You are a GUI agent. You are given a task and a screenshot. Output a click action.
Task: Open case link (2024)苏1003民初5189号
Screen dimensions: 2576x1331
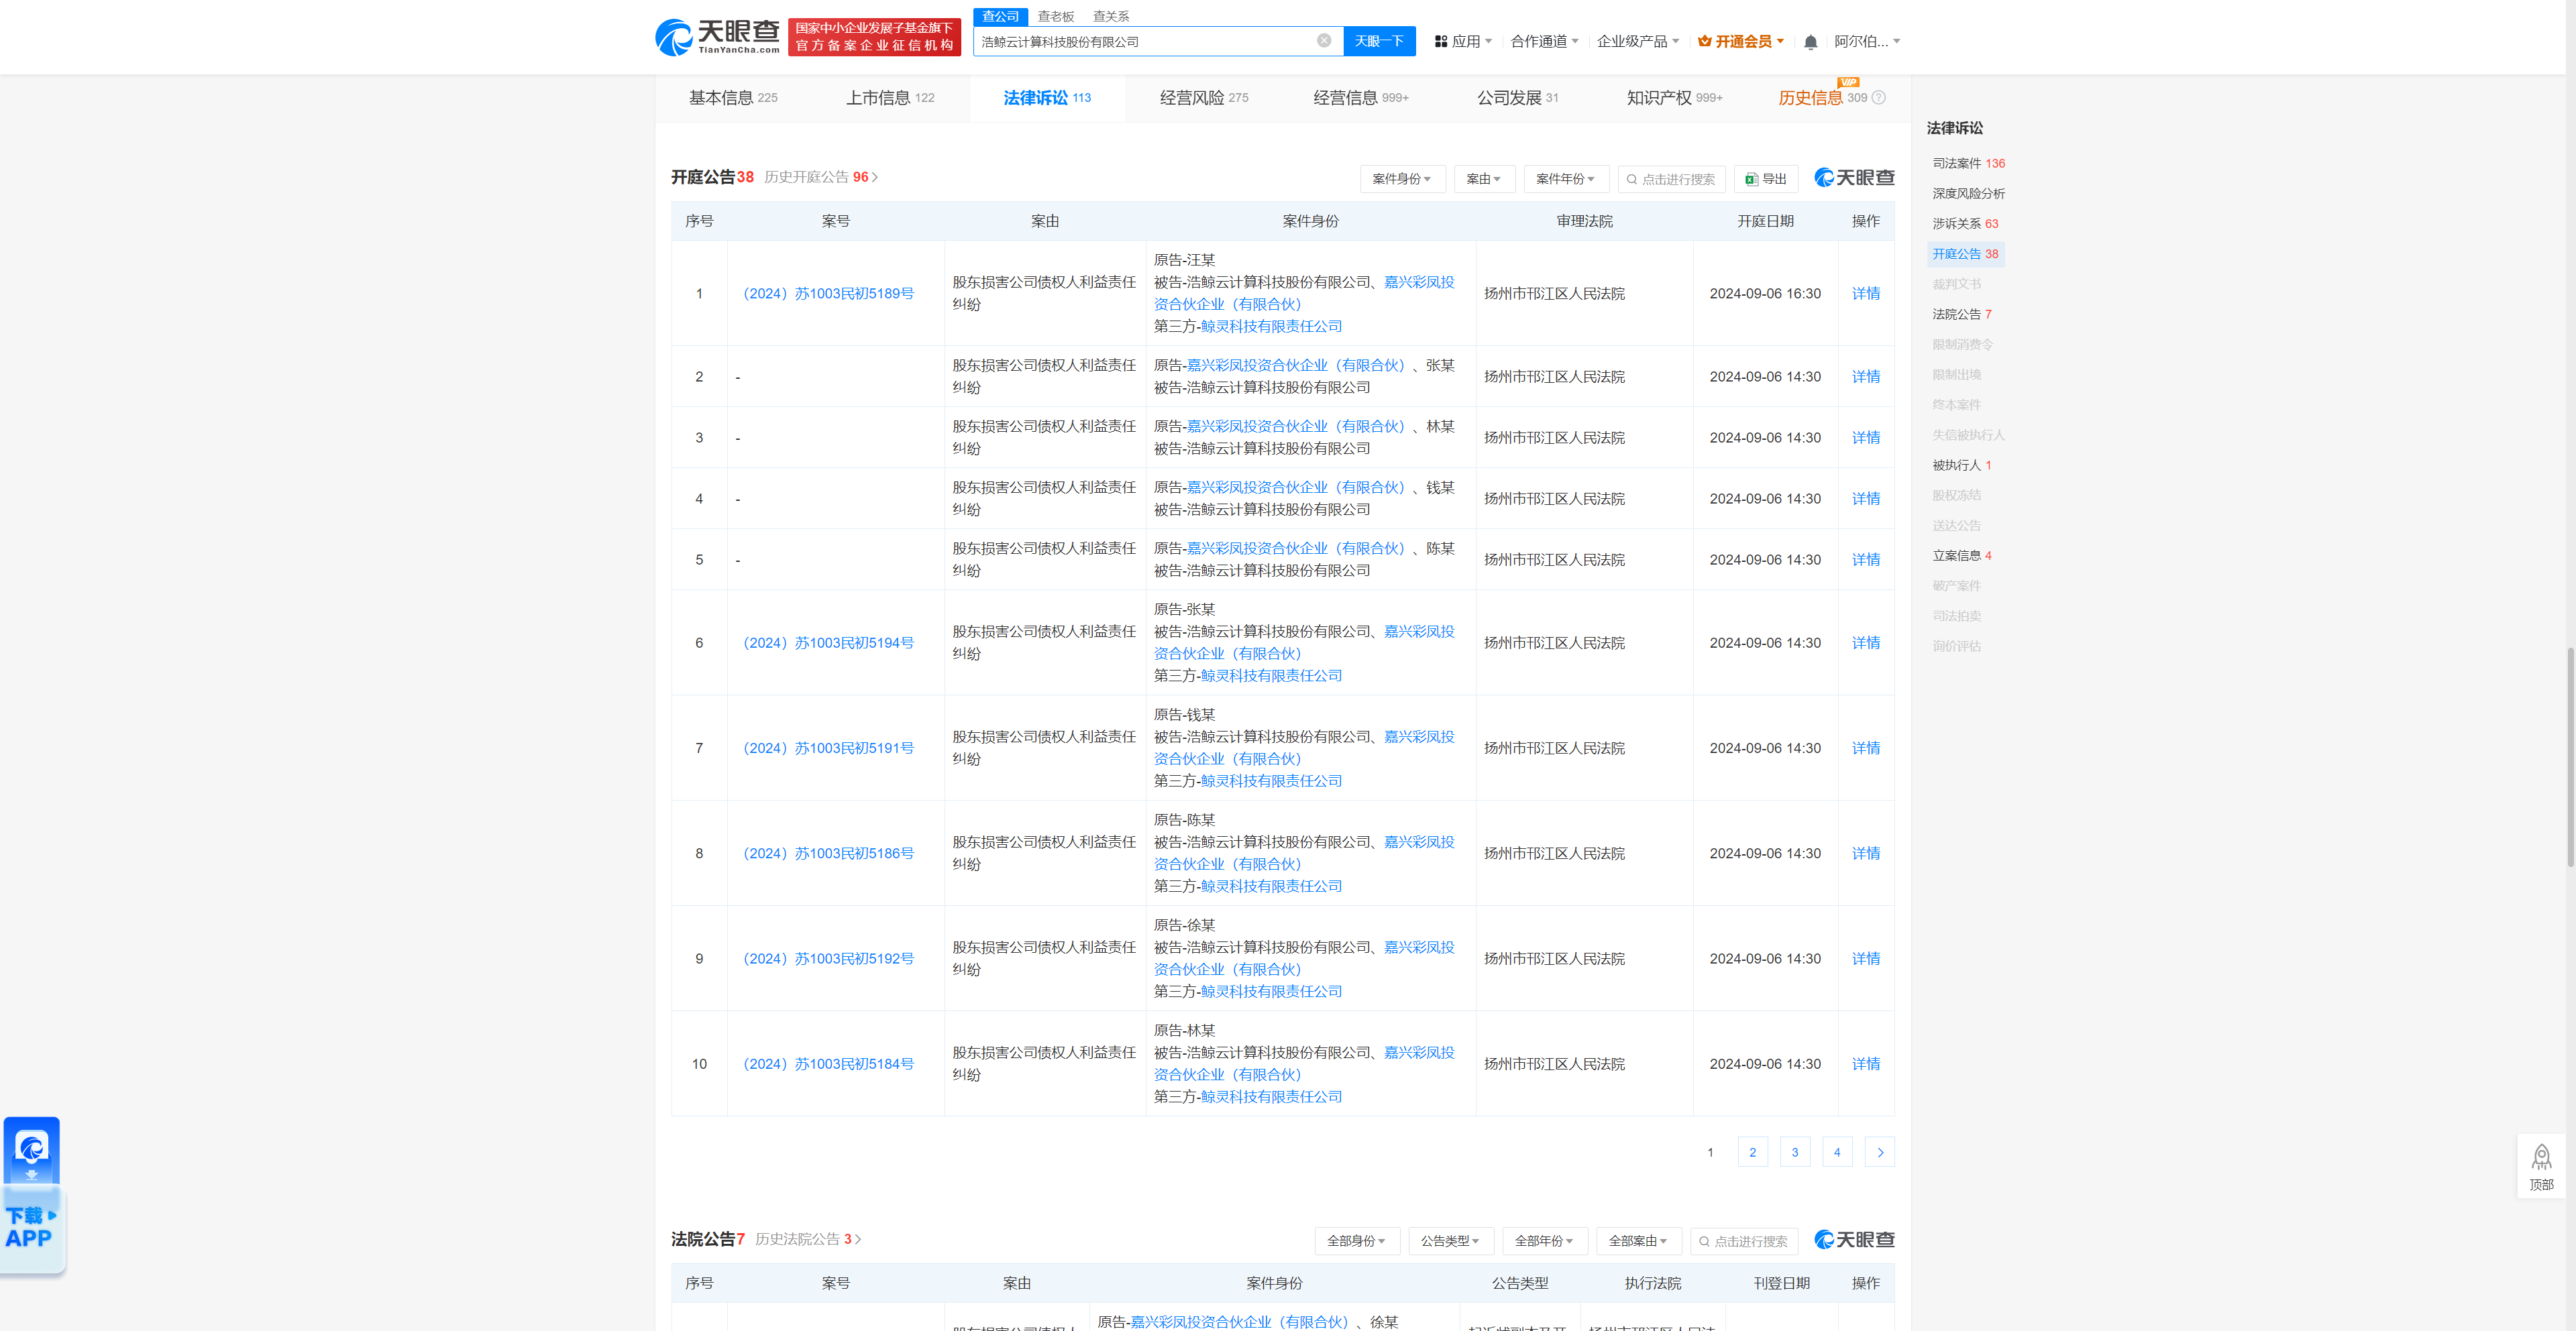(x=828, y=293)
